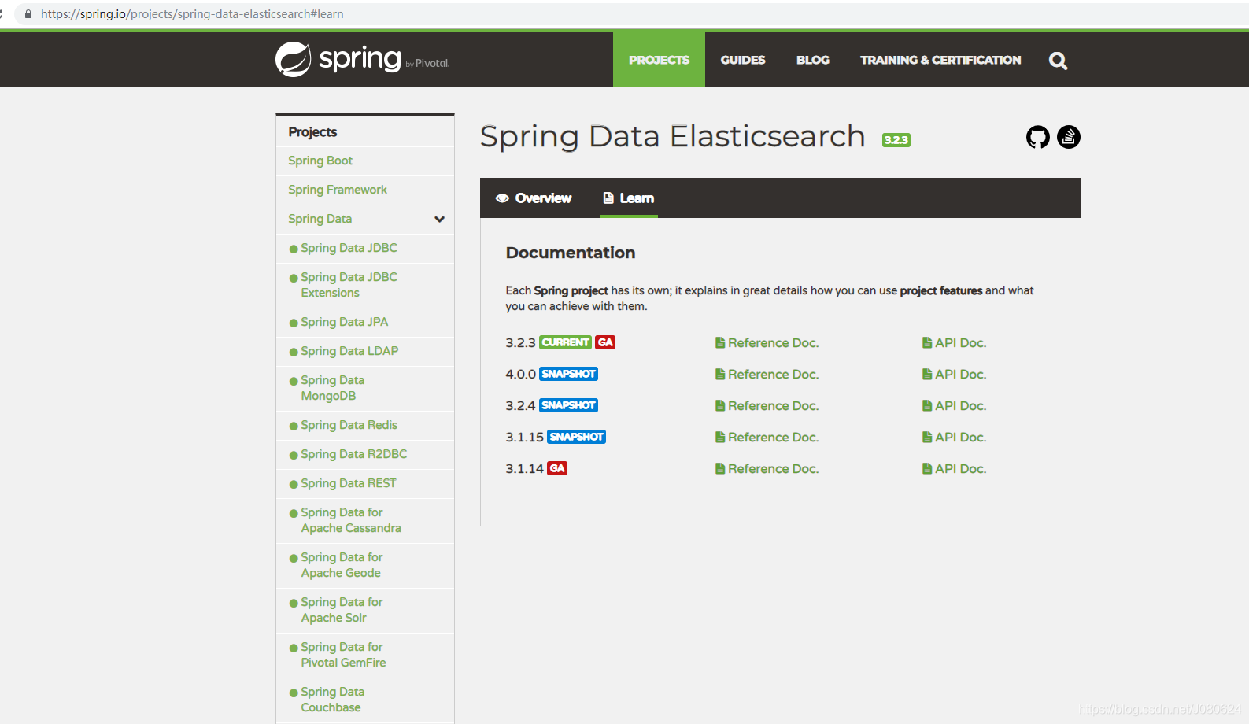
Task: Open API Doc. for 3.1.15 snapshot
Action: tap(954, 438)
